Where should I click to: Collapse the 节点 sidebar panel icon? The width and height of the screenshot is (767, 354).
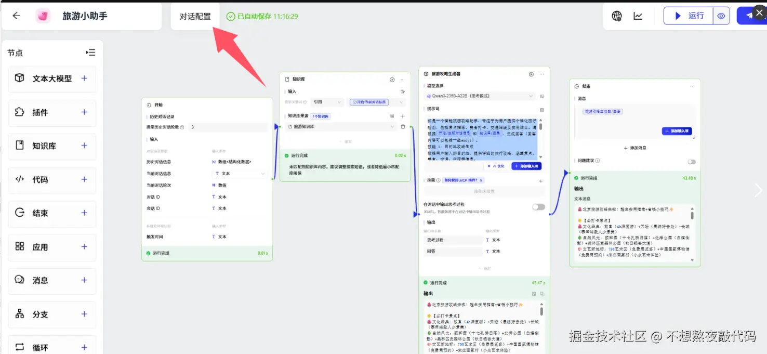90,53
